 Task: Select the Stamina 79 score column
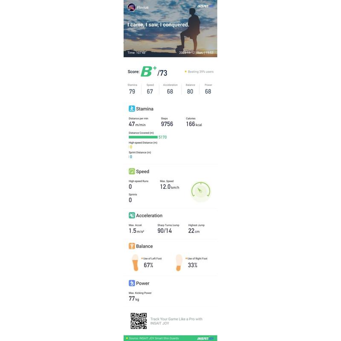(x=132, y=89)
